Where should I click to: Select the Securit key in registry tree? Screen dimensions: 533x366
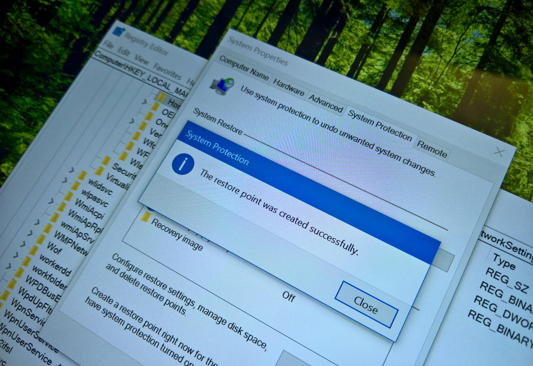[x=124, y=171]
